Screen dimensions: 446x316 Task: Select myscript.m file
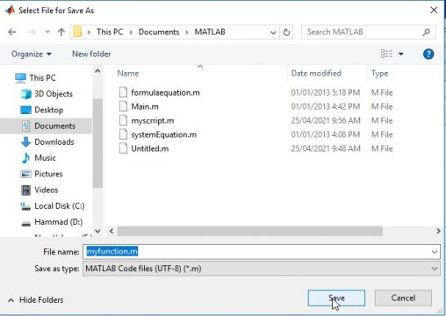tap(153, 120)
